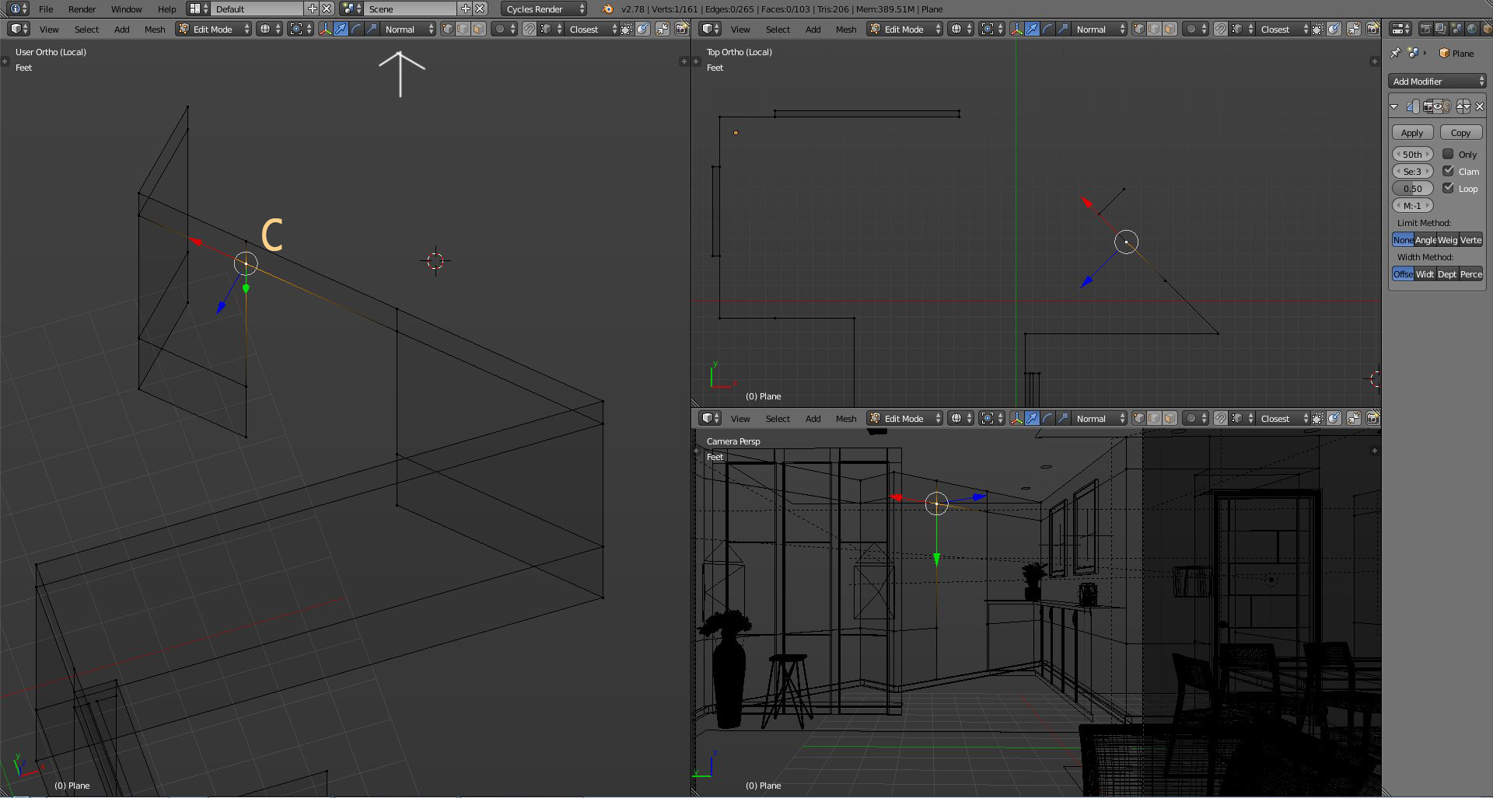
Task: Open Edit Mode dropdown in camera viewport
Action: pos(905,418)
